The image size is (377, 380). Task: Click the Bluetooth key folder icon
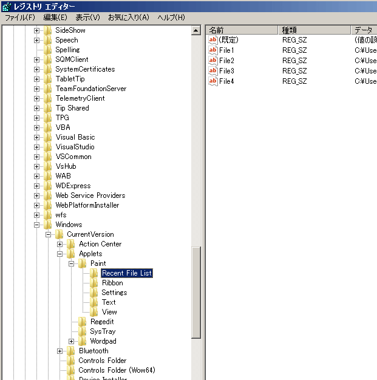tap(71, 351)
